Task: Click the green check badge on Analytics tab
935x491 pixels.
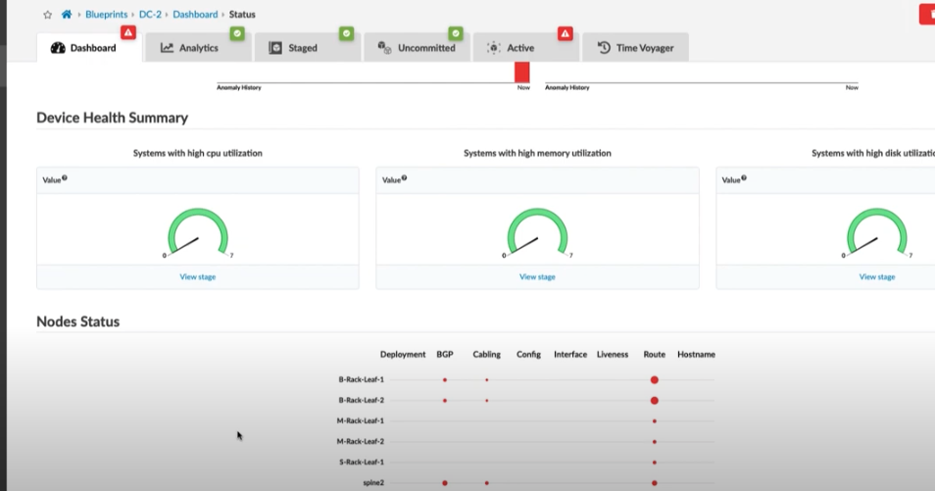Action: click(236, 33)
